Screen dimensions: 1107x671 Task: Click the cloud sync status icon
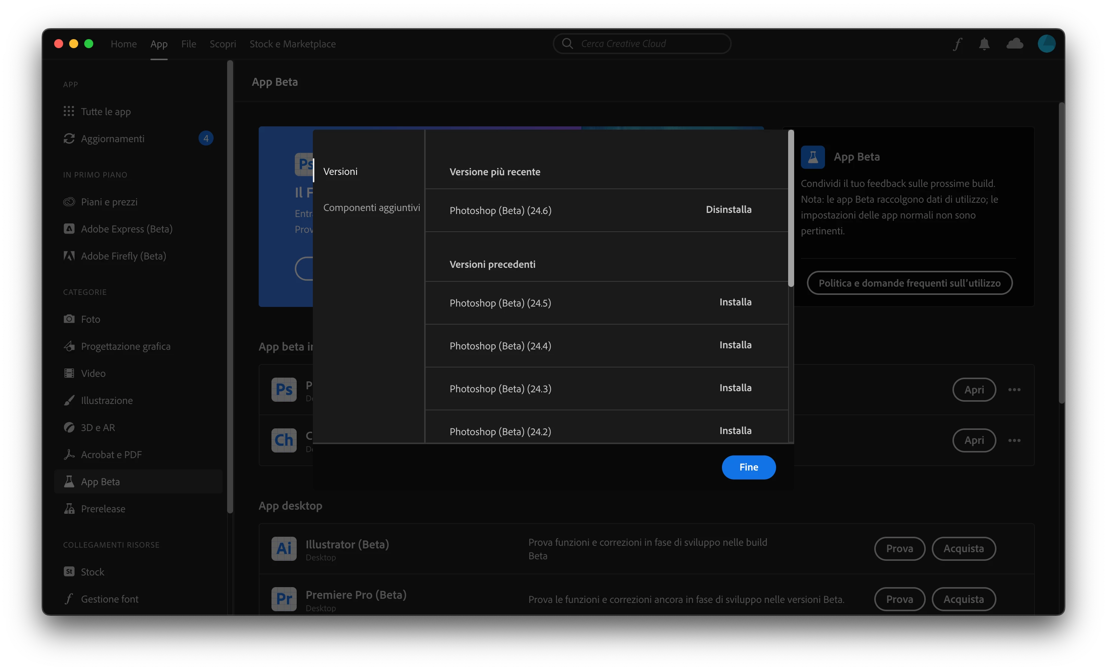(1014, 44)
